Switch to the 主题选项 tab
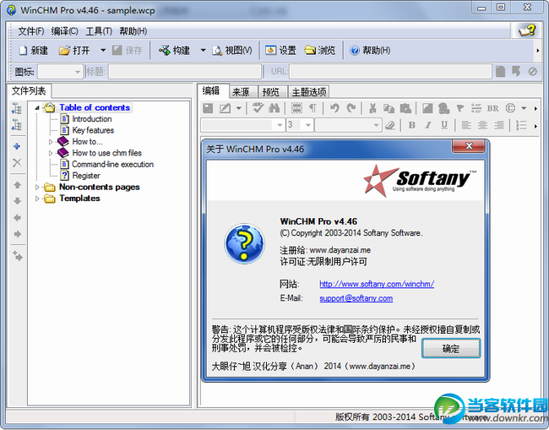This screenshot has width=549, height=430. coord(309,92)
